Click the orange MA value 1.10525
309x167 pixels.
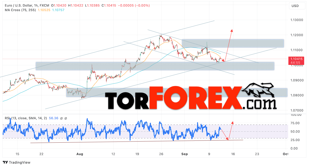click(44, 10)
